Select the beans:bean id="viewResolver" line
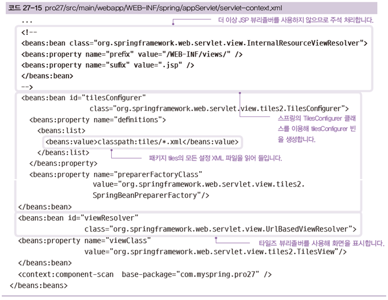 (78, 218)
